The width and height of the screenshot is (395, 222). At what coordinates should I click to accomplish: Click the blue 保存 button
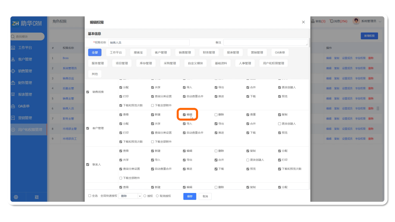tap(190, 196)
